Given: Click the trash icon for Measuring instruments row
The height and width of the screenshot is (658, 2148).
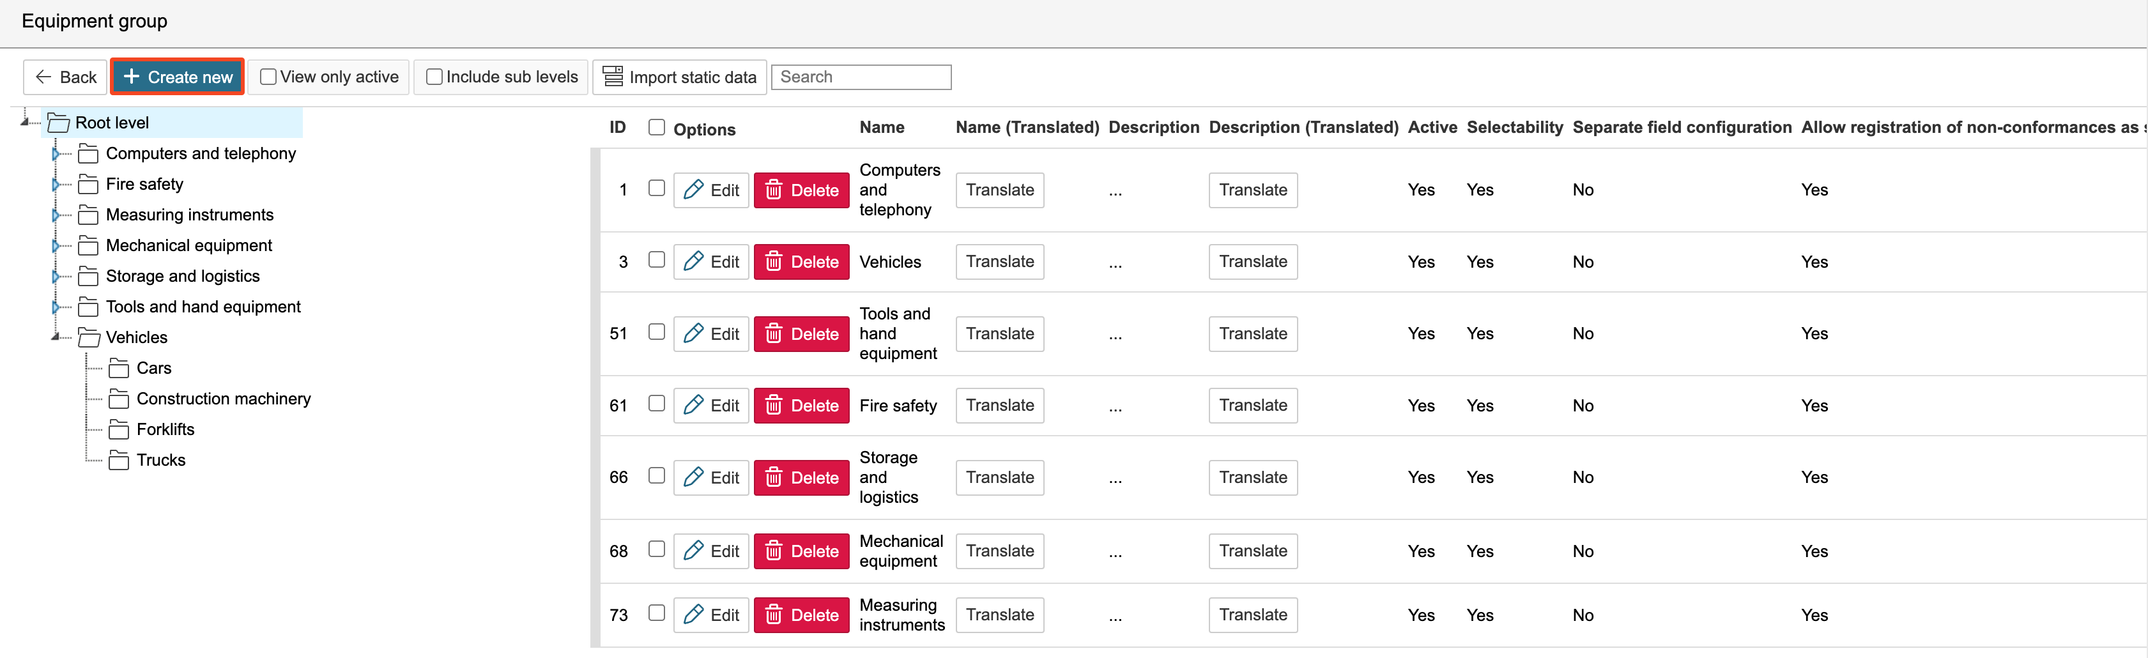Looking at the screenshot, I should click(774, 615).
